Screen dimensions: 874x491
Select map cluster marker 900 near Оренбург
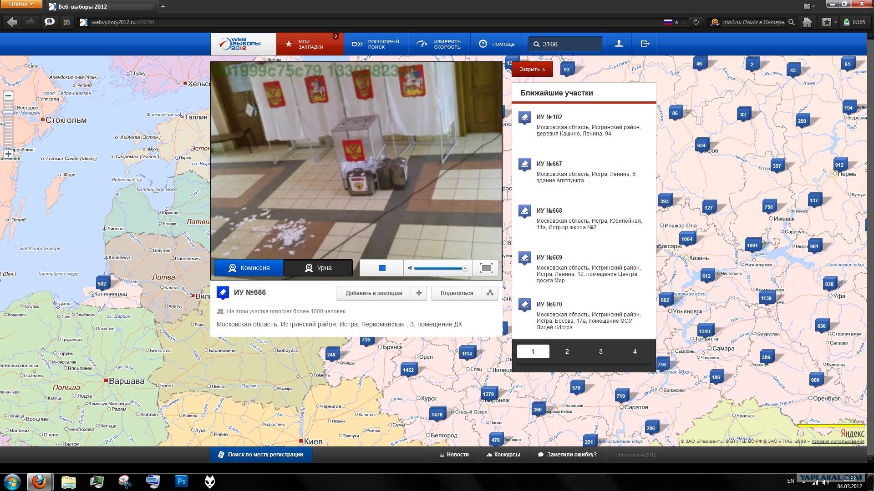click(815, 380)
